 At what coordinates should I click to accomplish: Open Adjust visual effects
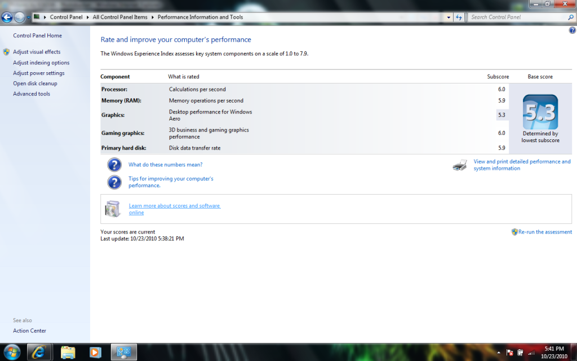coord(37,51)
